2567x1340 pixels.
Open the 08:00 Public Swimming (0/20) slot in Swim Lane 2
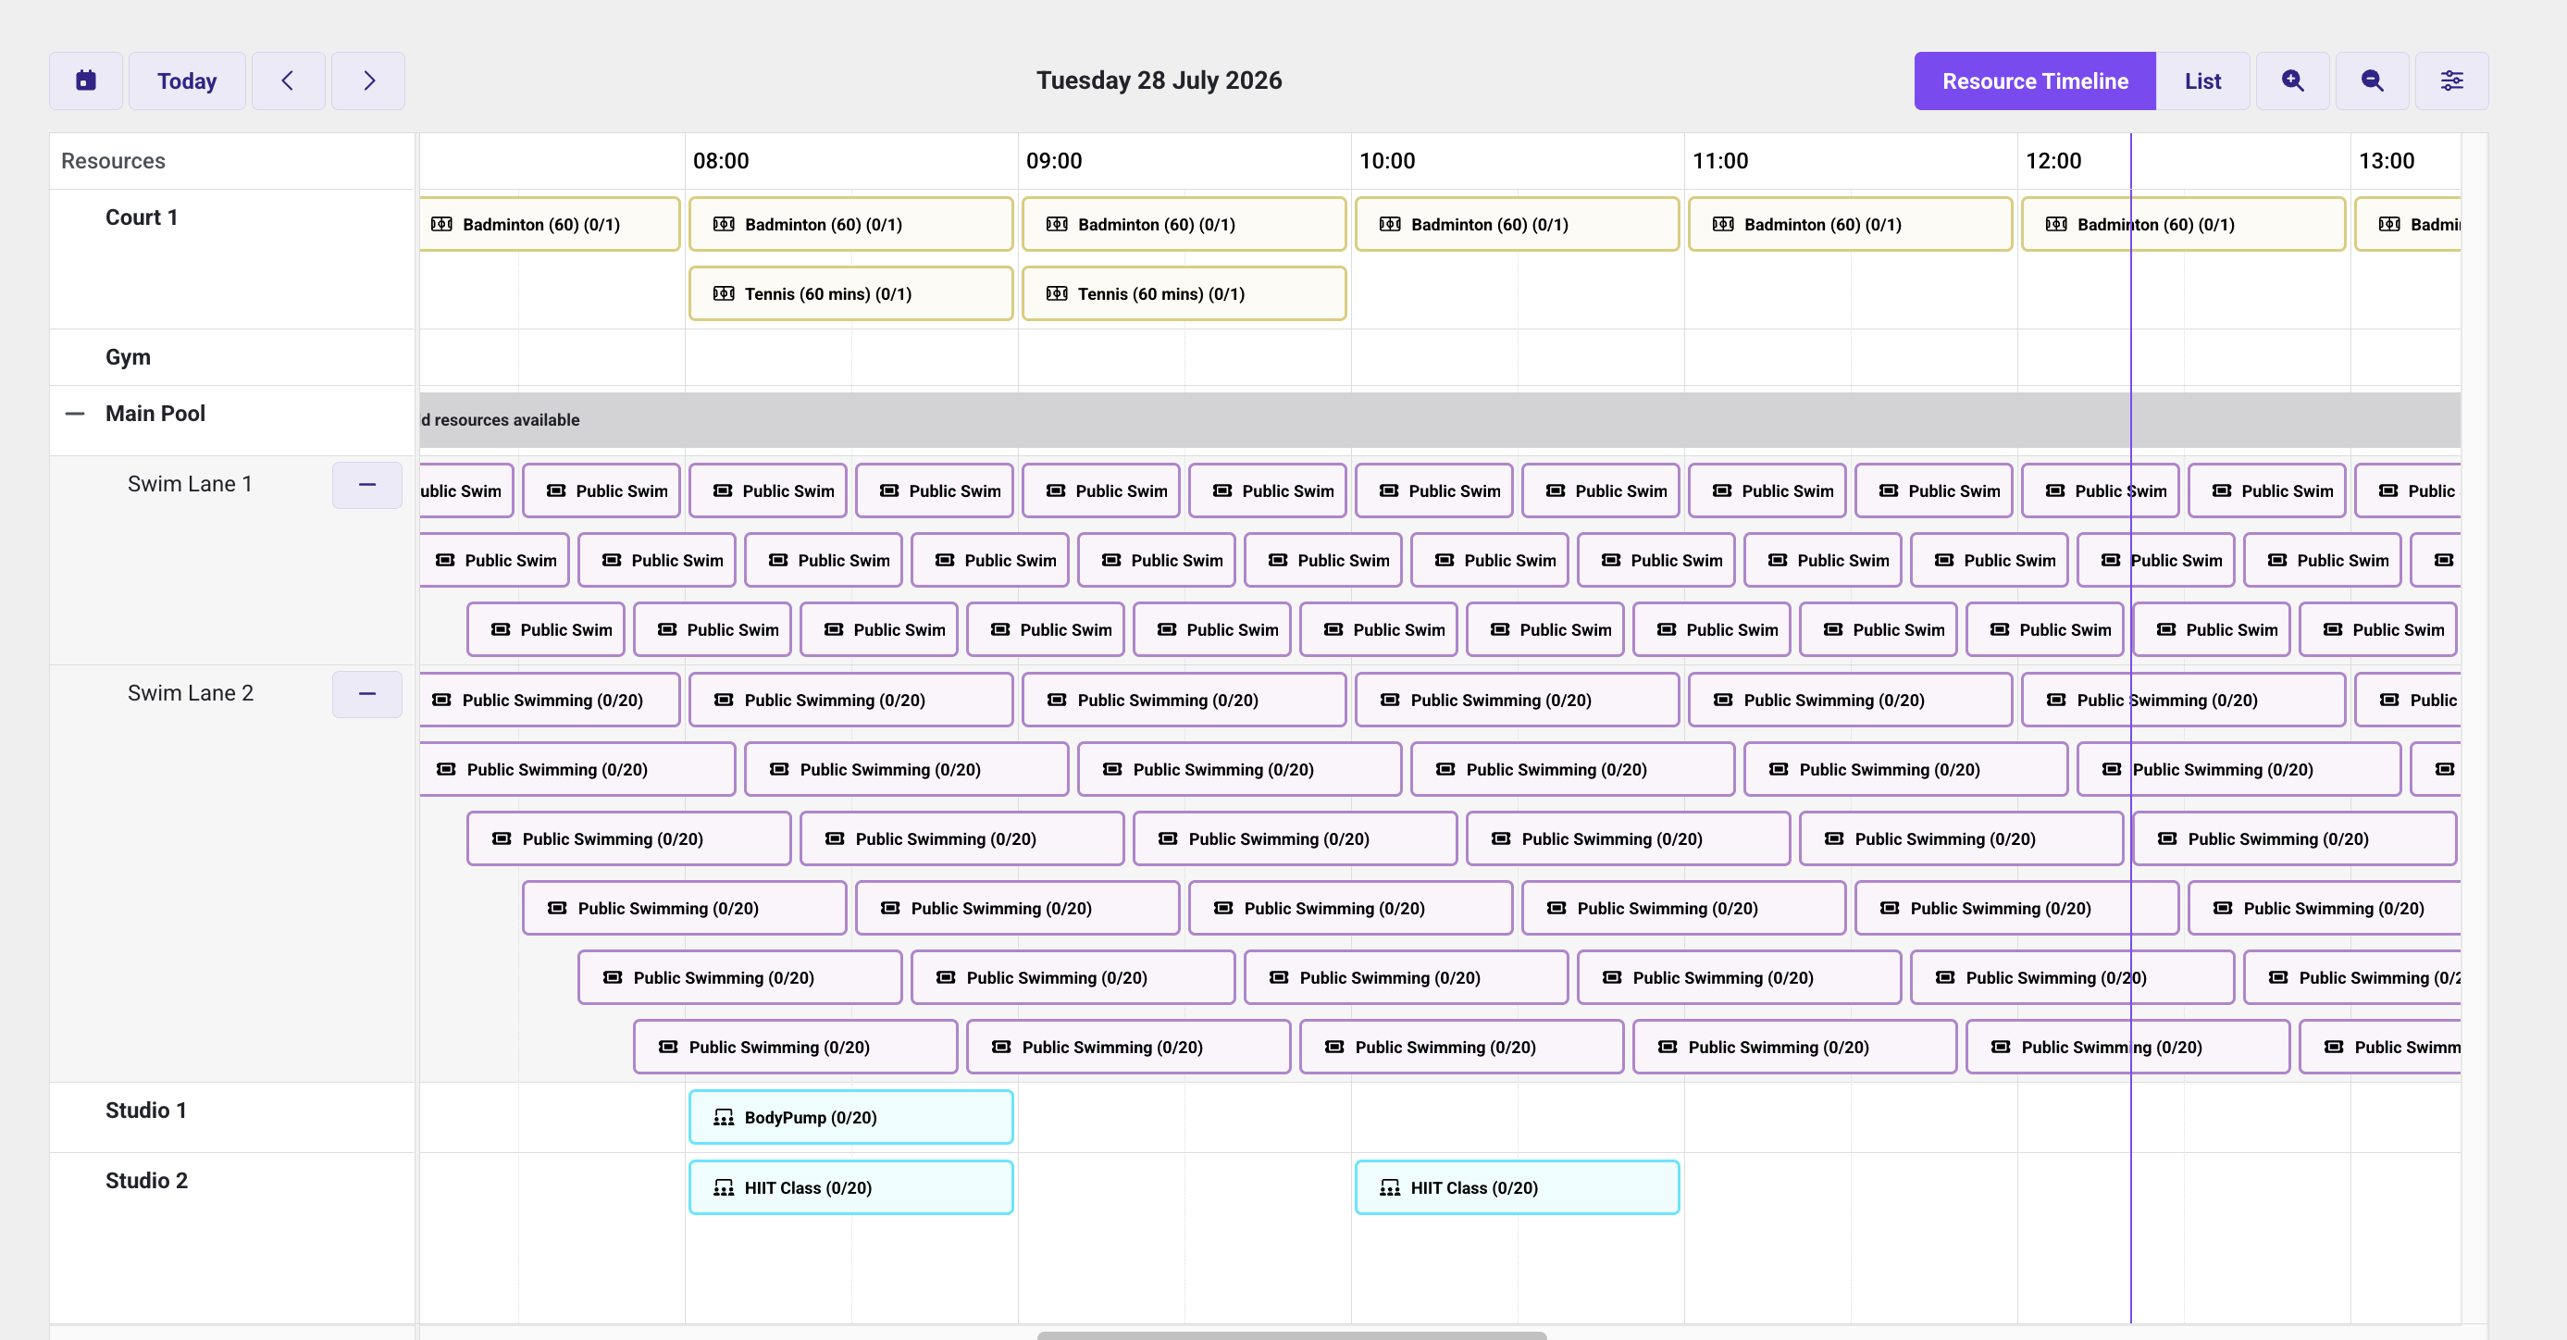(x=851, y=701)
